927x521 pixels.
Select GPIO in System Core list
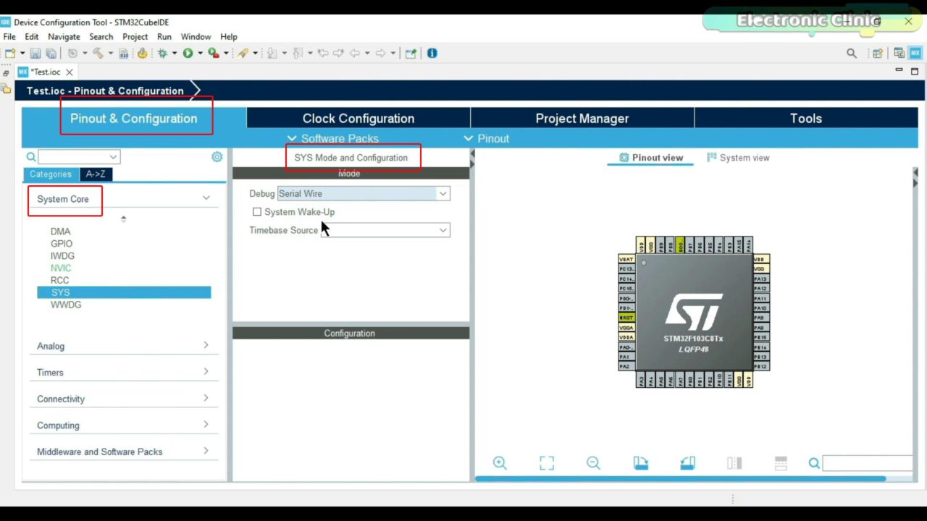point(62,244)
